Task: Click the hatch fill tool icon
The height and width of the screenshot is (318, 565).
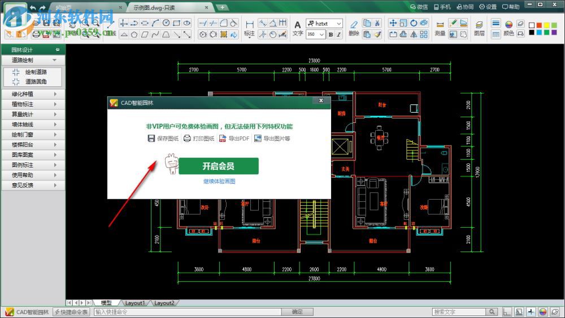Action: [224, 34]
